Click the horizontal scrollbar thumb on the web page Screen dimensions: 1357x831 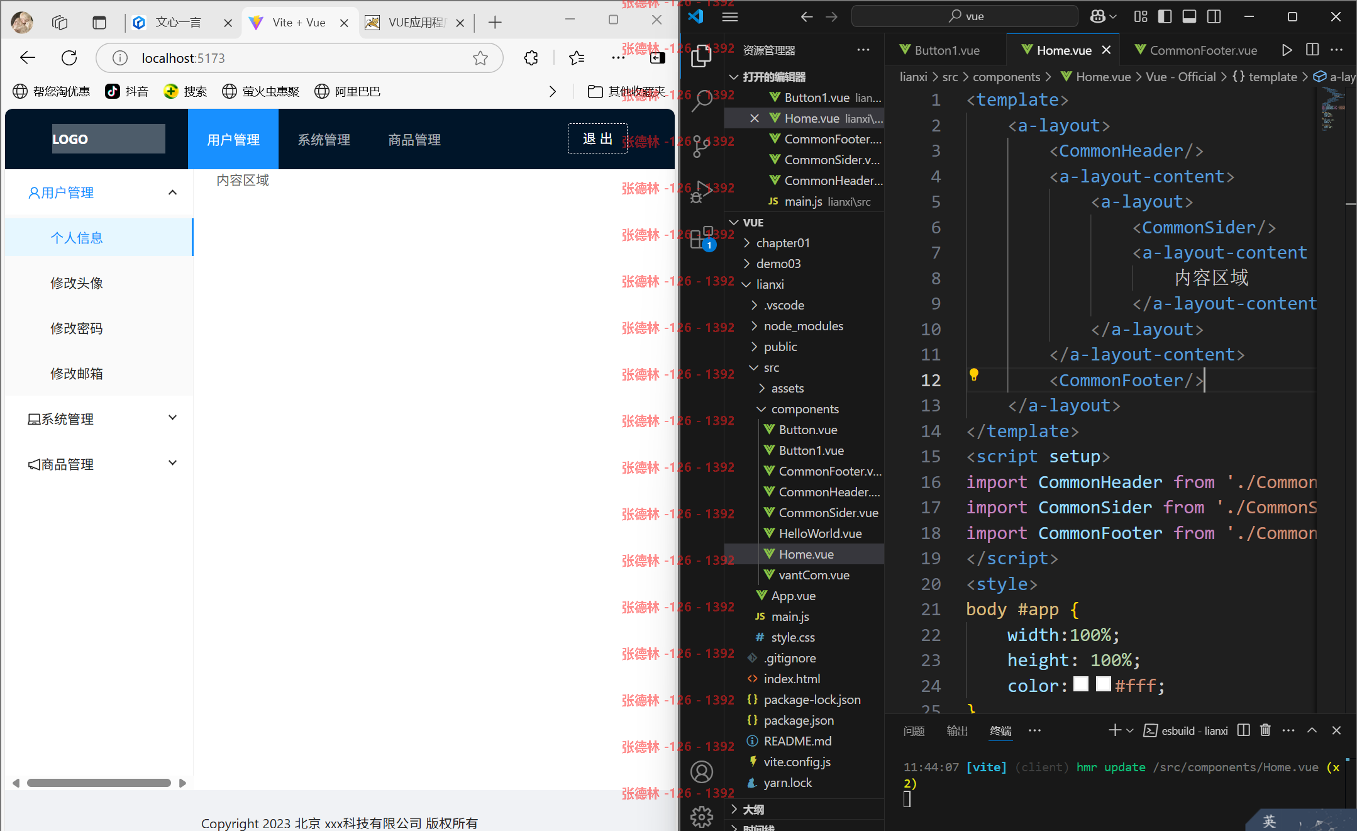[99, 783]
